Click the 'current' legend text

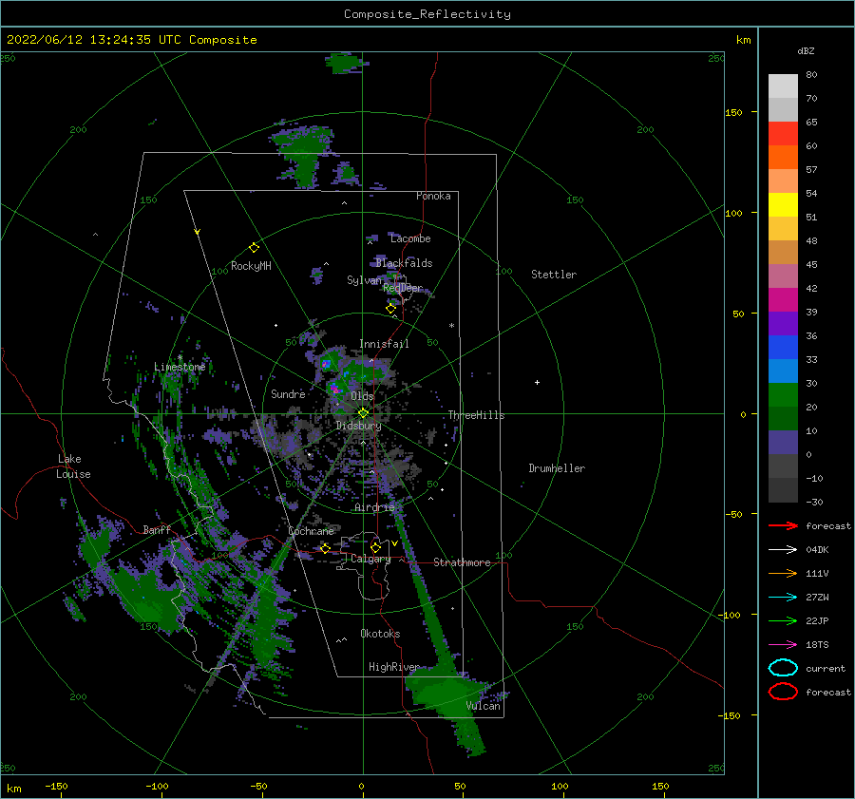826,668
